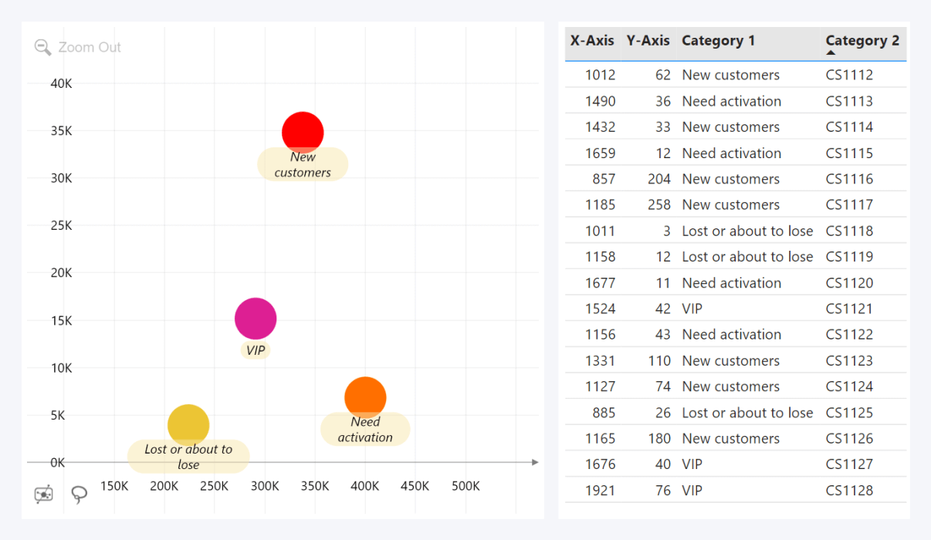Viewport: 931px width, 540px height.
Task: Select the CS1121 cell in the table
Action: (849, 309)
